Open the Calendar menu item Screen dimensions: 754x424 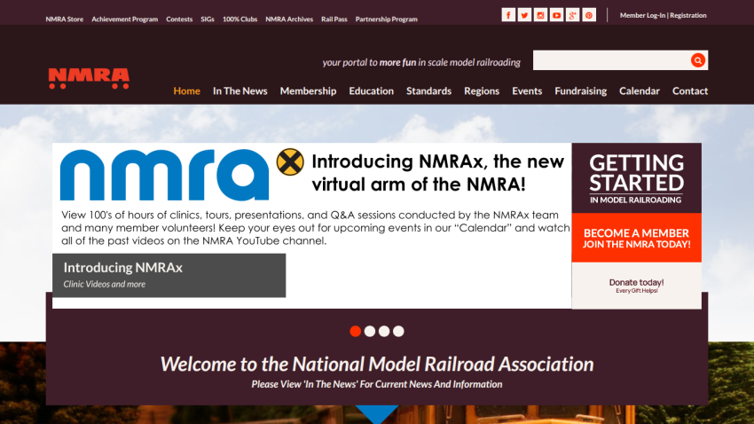639,90
